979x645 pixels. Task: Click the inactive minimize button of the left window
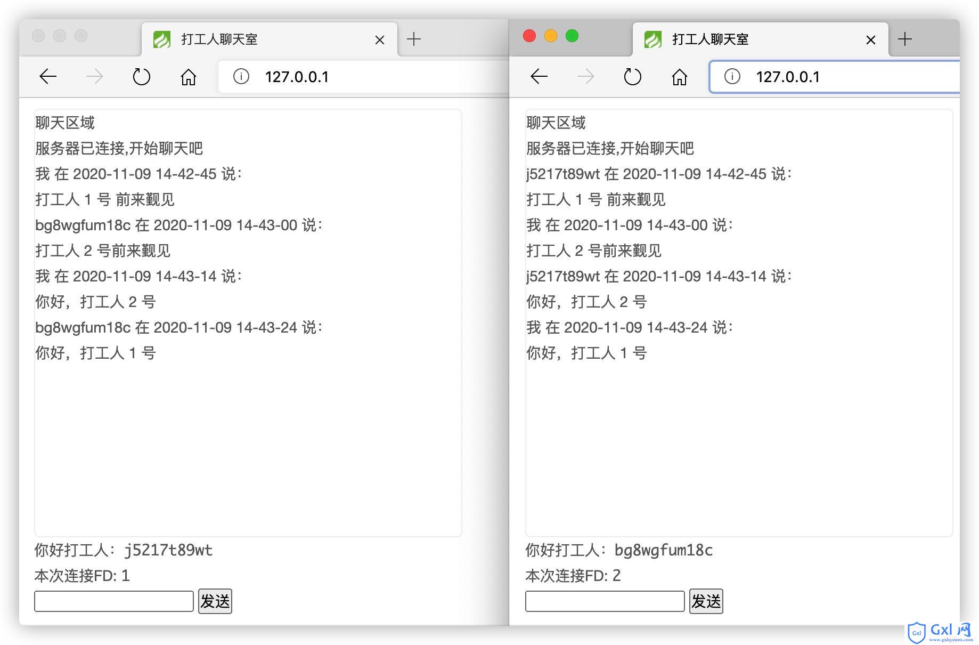click(x=60, y=36)
